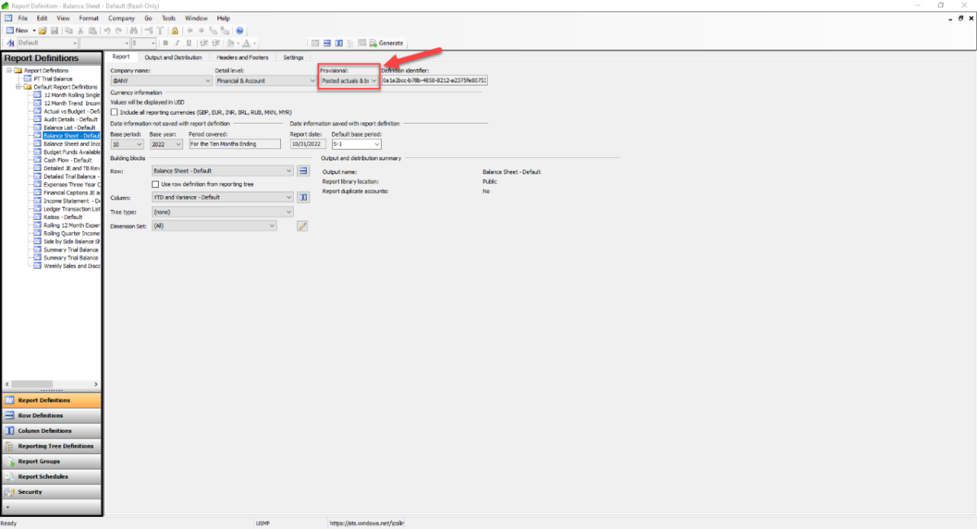Open the Provisional dropdown
This screenshot has width=977, height=529.
[374, 81]
